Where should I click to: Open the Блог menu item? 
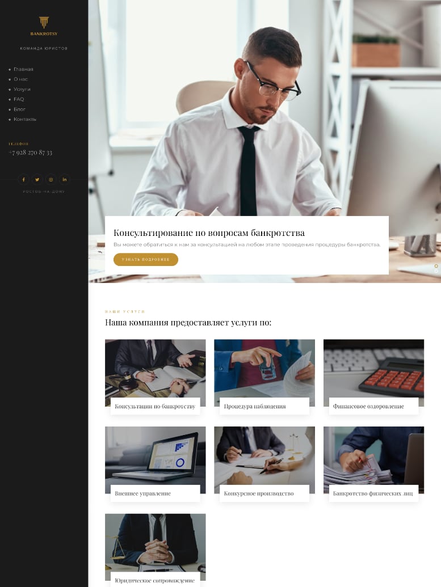coord(19,109)
